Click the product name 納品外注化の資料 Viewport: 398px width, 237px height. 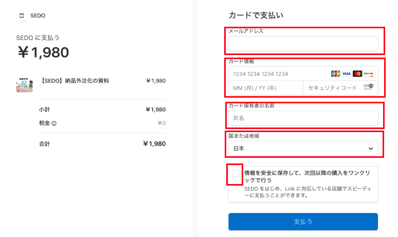pos(75,81)
